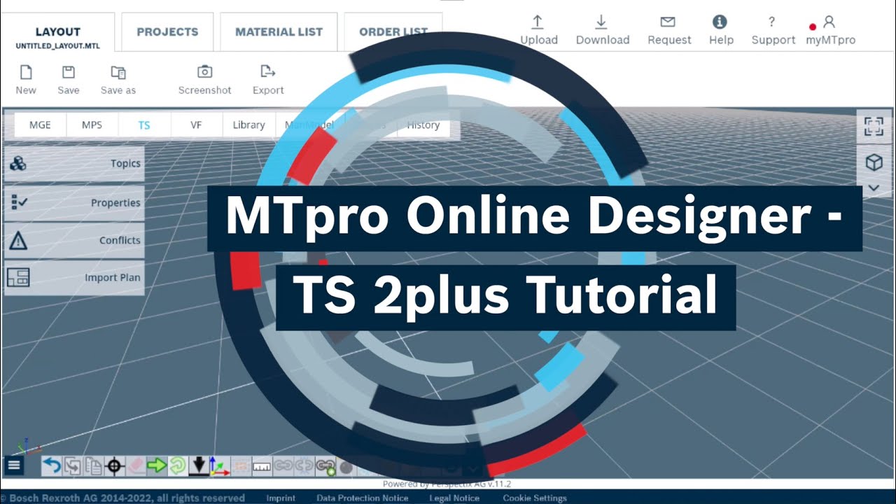This screenshot has width=896, height=504.
Task: Open the Imprint link
Action: tap(281, 498)
